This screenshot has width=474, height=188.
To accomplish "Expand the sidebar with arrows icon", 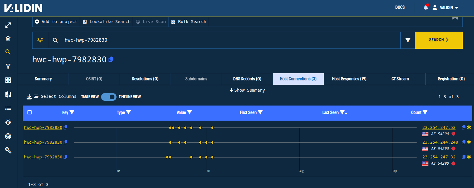I will tap(8, 25).
